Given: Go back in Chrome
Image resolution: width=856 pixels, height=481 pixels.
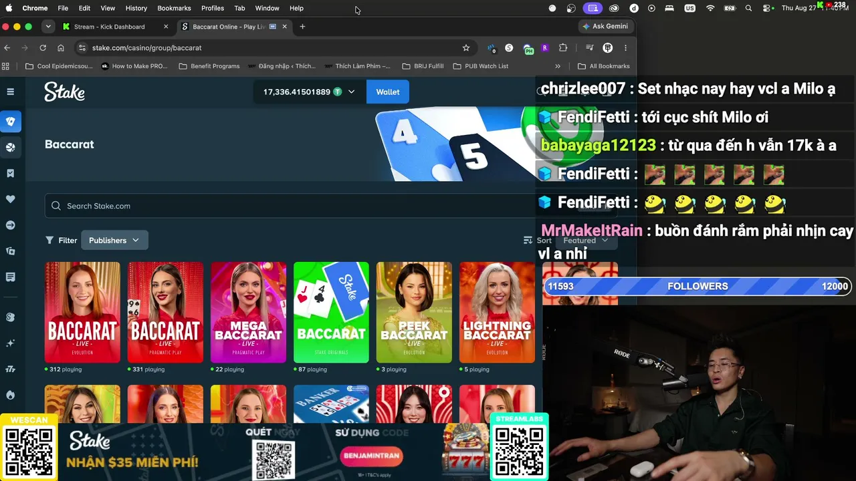Looking at the screenshot, I should pos(7,48).
